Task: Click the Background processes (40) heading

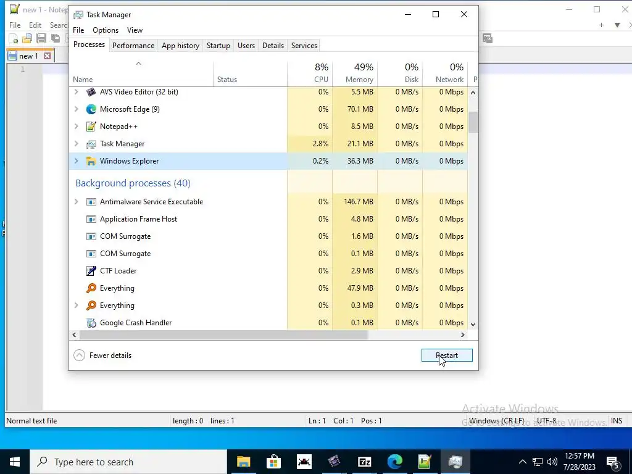Action: (133, 183)
